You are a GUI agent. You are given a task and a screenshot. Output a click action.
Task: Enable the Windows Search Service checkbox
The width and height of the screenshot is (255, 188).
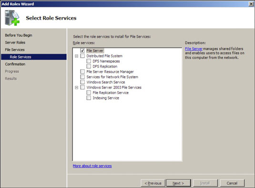pos(82,82)
